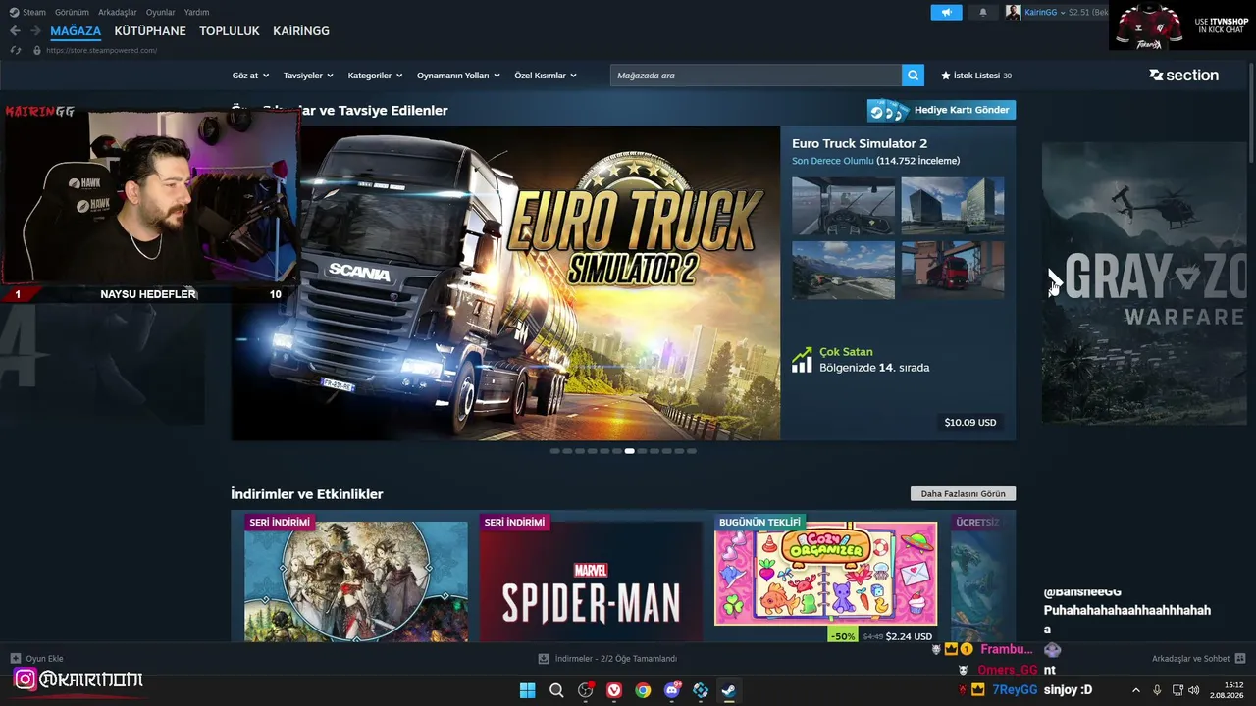Open the volume tray icon
The image size is (1256, 706).
click(1194, 690)
